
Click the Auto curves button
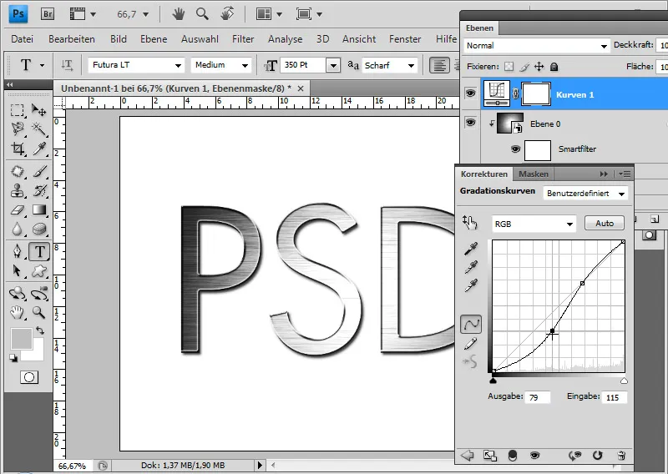point(604,223)
